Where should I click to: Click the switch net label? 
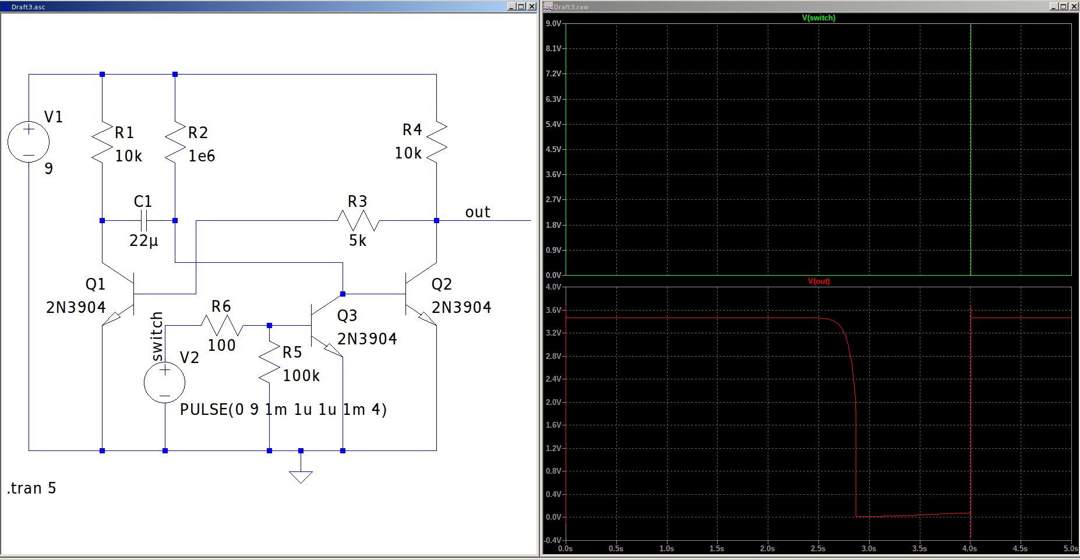157,336
